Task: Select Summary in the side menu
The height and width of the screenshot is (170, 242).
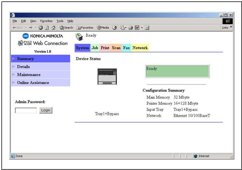Action: click(x=41, y=59)
